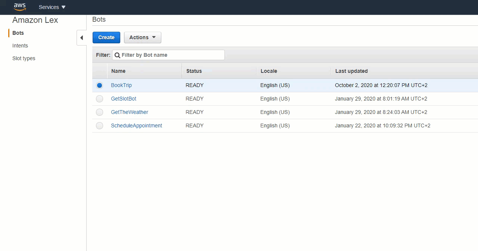Screen dimensions: 478x251
Task: Click the Bots page heading
Action: (99, 19)
